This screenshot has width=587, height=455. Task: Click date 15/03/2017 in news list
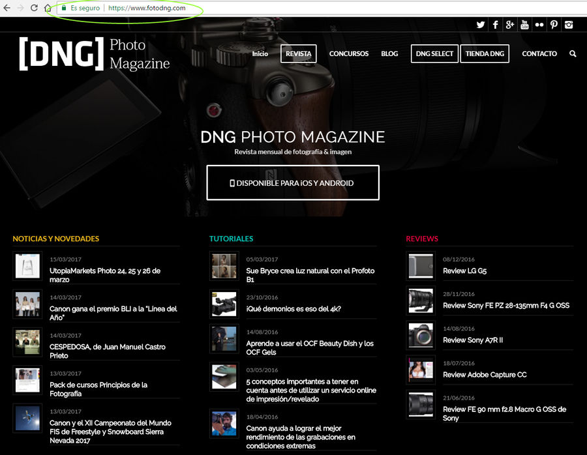point(65,259)
